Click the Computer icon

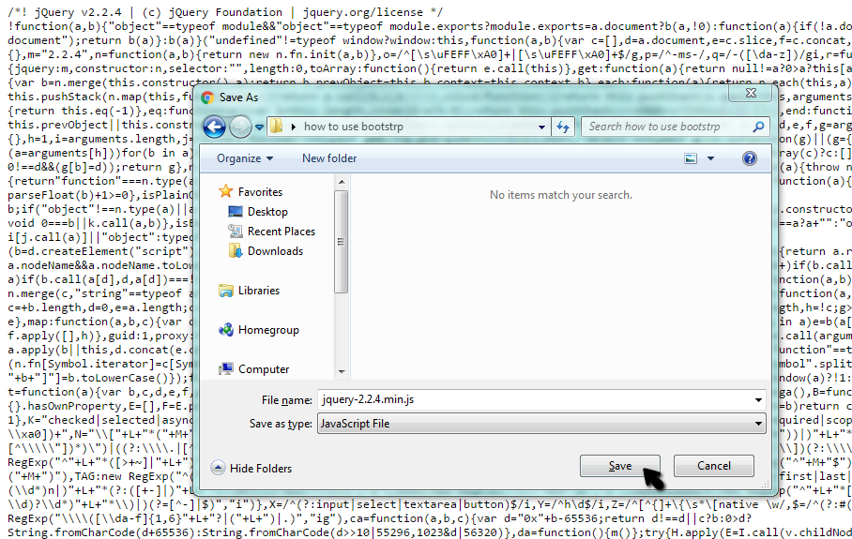225,369
